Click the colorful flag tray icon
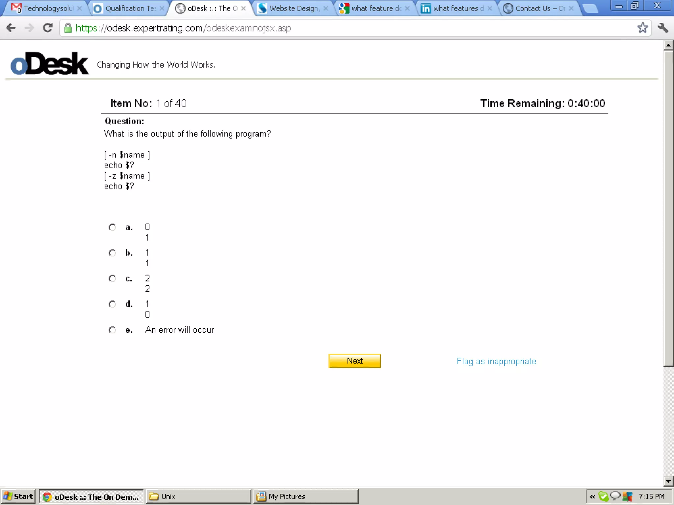The width and height of the screenshot is (674, 505). (628, 496)
